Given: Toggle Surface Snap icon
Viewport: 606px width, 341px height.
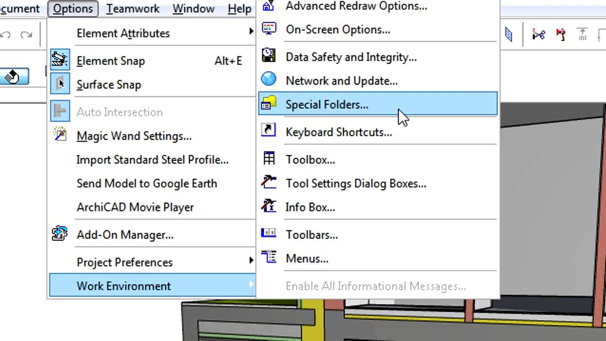Looking at the screenshot, I should pyautogui.click(x=60, y=84).
